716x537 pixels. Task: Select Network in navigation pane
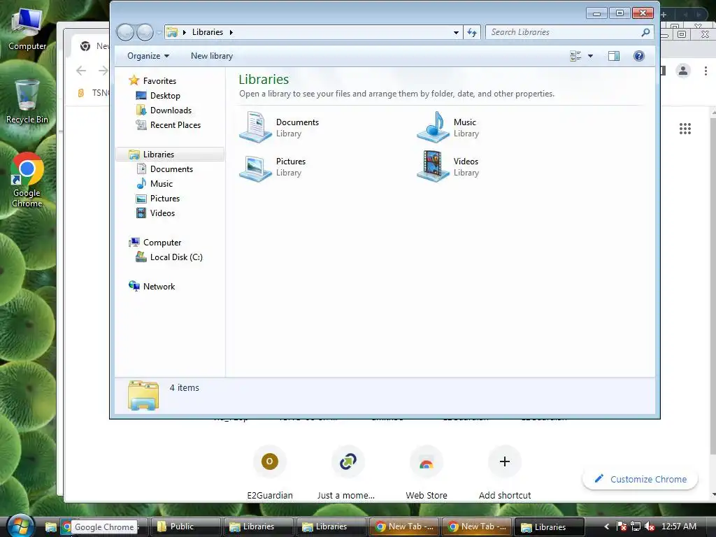pyautogui.click(x=159, y=286)
